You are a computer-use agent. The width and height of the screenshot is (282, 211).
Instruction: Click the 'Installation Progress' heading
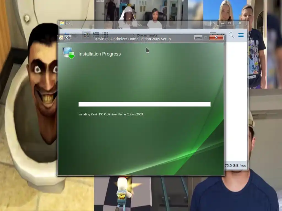[x=99, y=54]
